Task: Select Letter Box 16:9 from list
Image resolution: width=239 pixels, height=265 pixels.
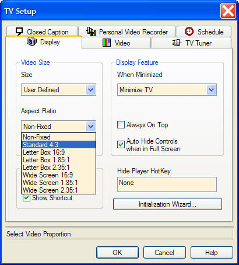Action: coord(58,152)
